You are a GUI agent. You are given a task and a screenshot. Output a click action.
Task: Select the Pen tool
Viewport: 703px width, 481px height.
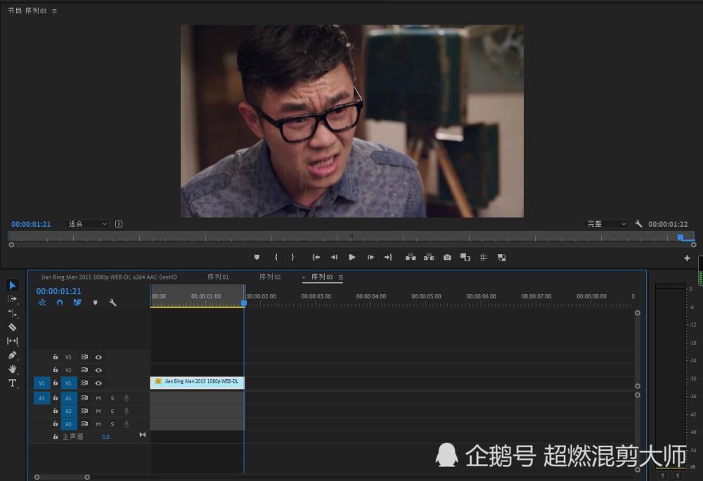(x=12, y=355)
